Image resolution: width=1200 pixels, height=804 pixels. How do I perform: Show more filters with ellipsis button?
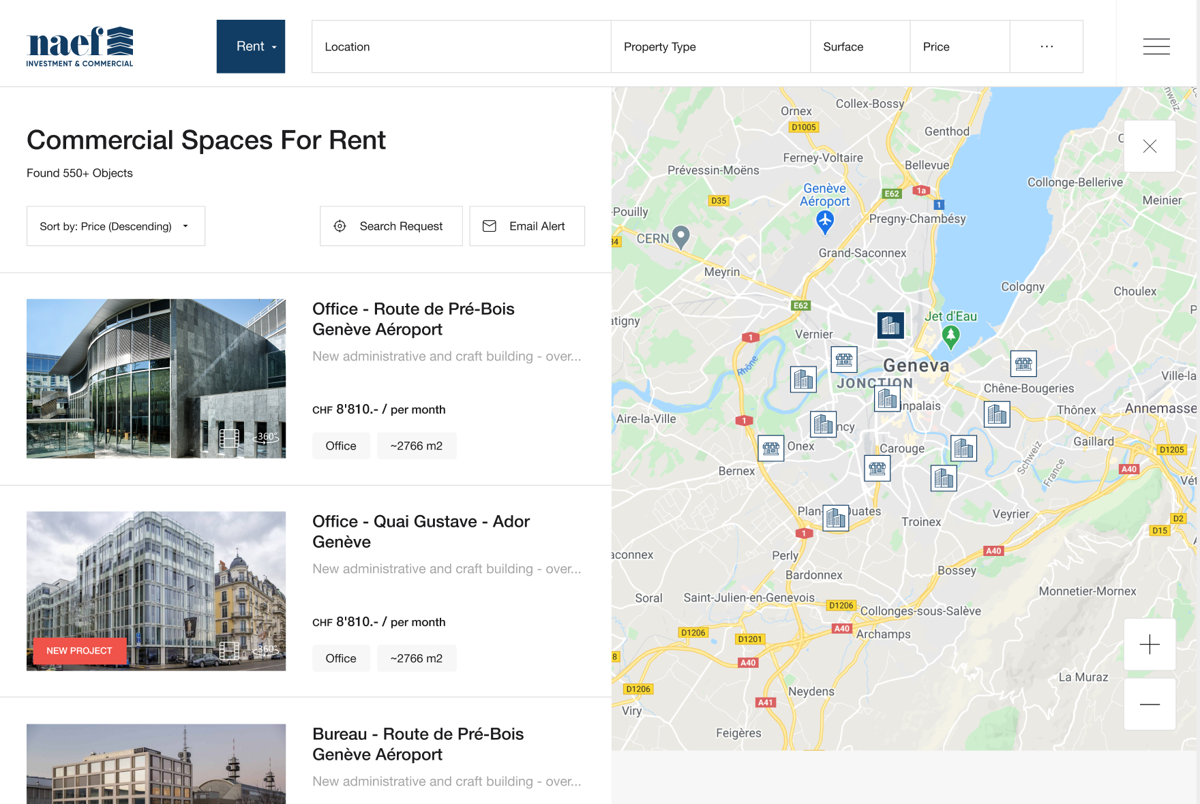[x=1046, y=46]
